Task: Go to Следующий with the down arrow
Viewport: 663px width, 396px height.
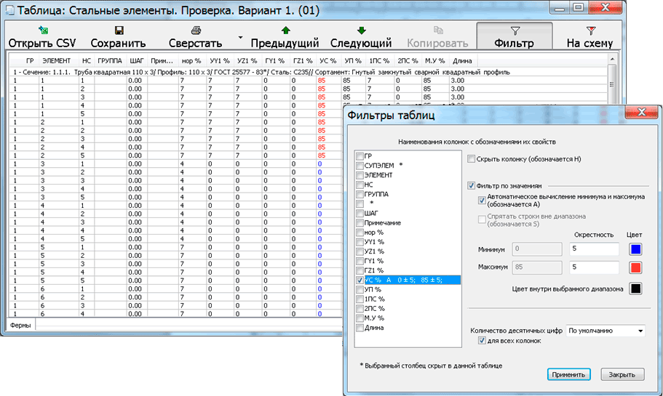Action: (x=361, y=31)
